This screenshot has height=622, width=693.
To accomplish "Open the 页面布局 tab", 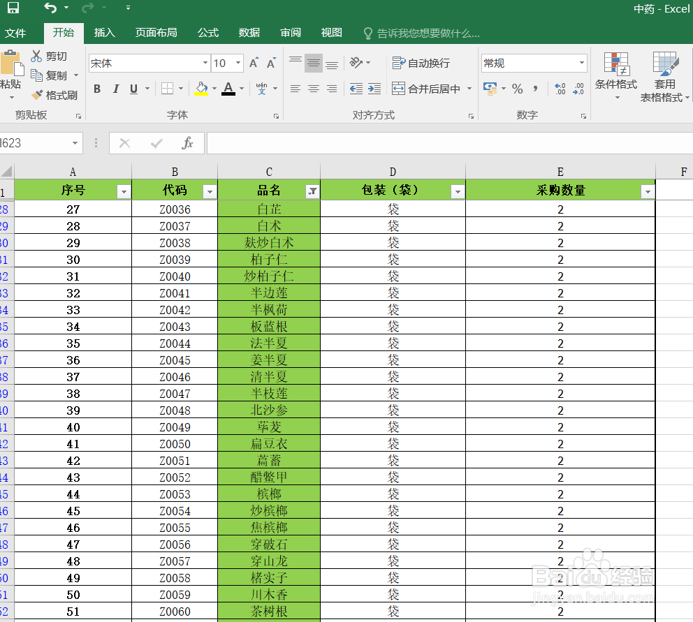I will (156, 33).
